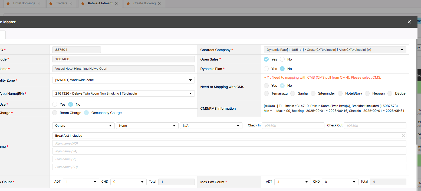Screen dimensions: 421x191
Task: Choose Room Charge option
Action: pos(55,113)
